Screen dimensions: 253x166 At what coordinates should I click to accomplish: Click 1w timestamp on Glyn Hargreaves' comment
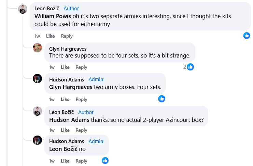52,67
